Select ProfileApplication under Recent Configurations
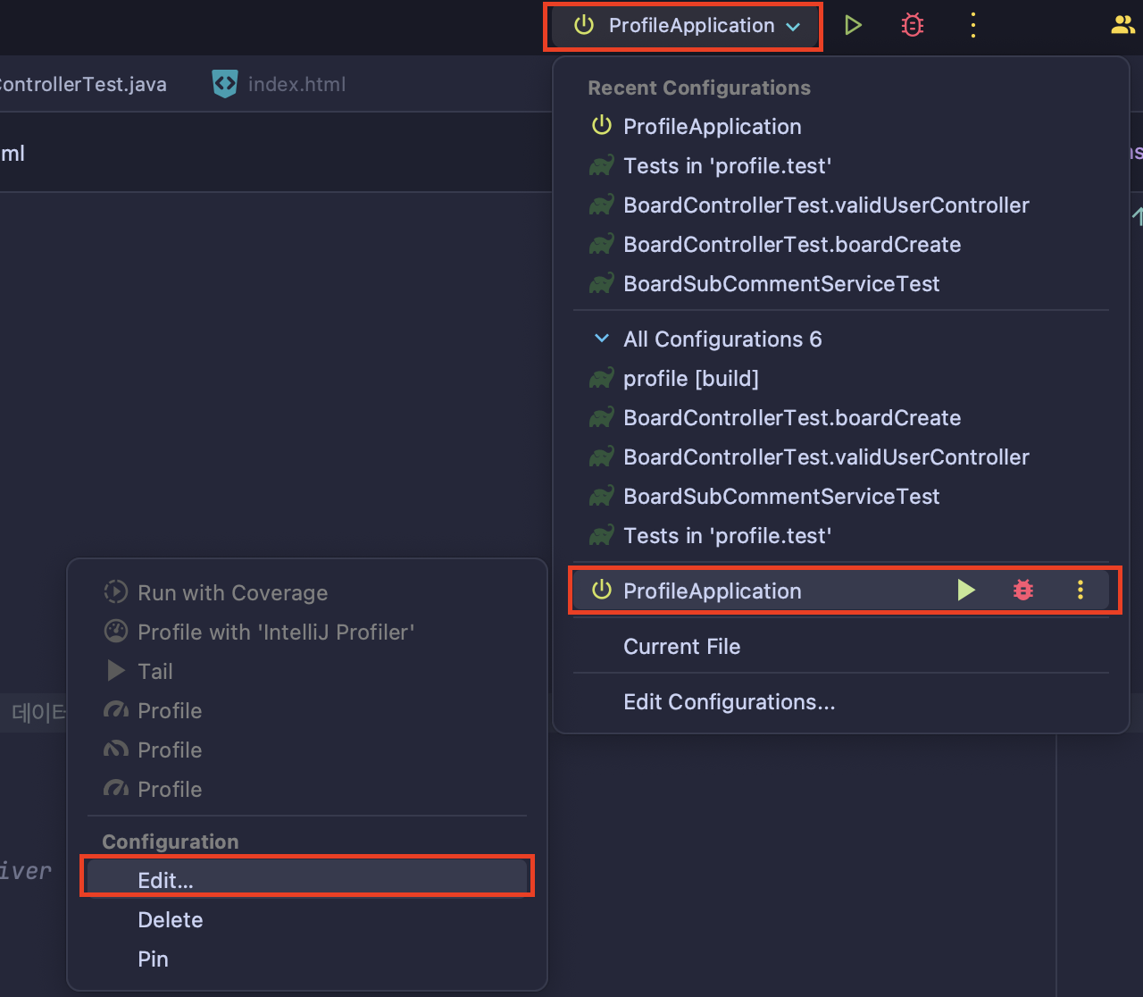The height and width of the screenshot is (997, 1143). (x=840, y=126)
